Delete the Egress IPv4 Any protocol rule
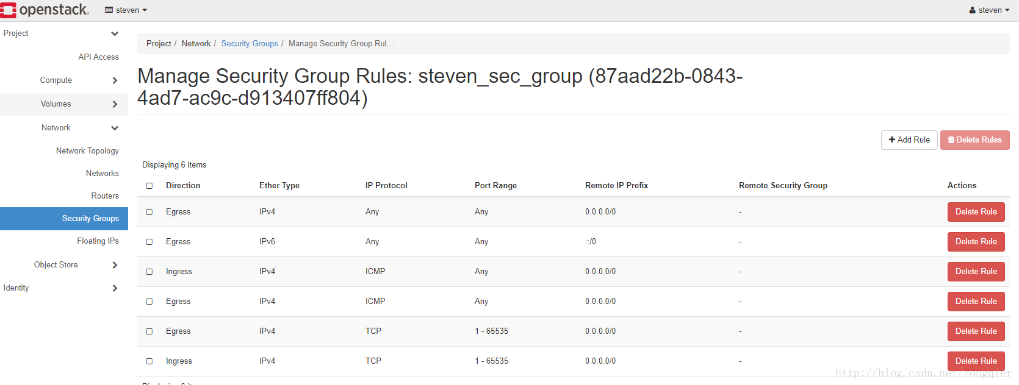1019x385 pixels. [976, 212]
